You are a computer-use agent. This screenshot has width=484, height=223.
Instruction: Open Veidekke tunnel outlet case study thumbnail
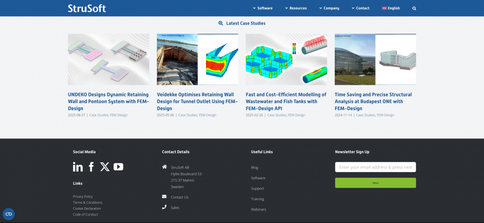(x=197, y=59)
